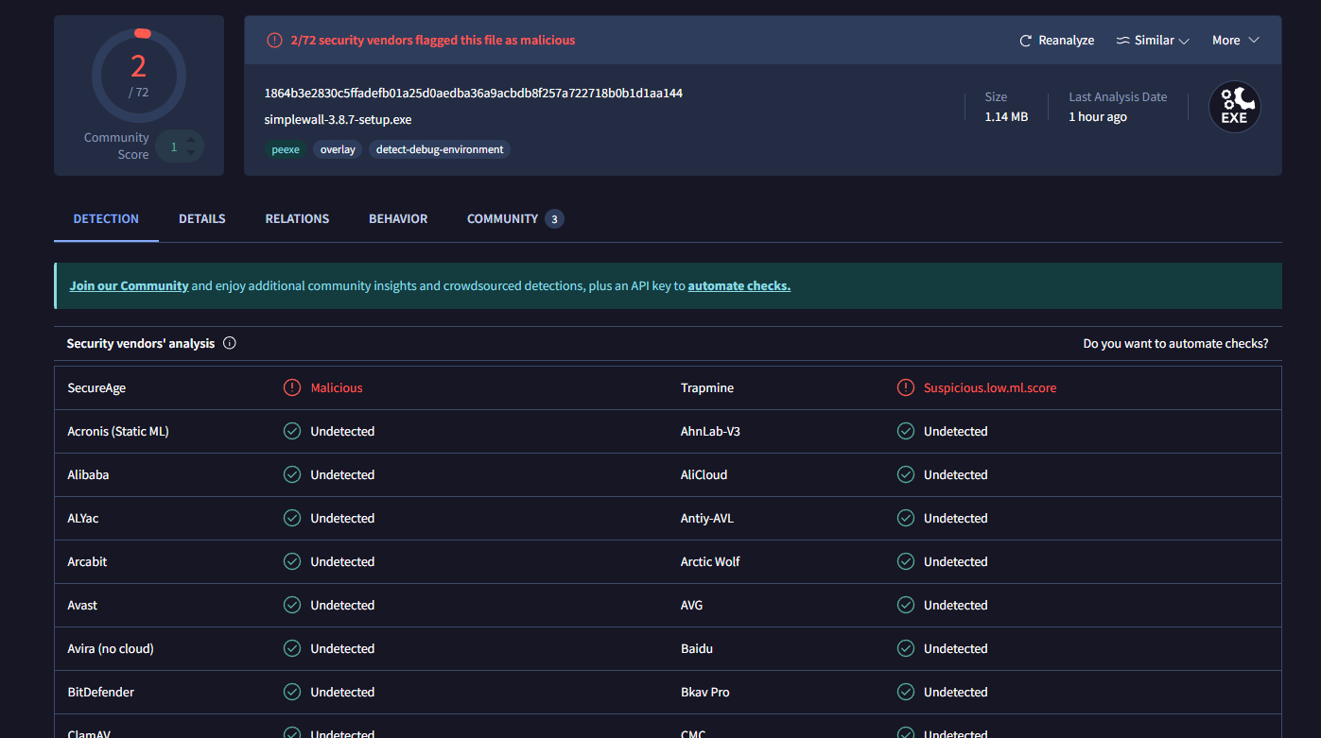
Task: Click the Bkav Pro vendor name
Action: 705,692
